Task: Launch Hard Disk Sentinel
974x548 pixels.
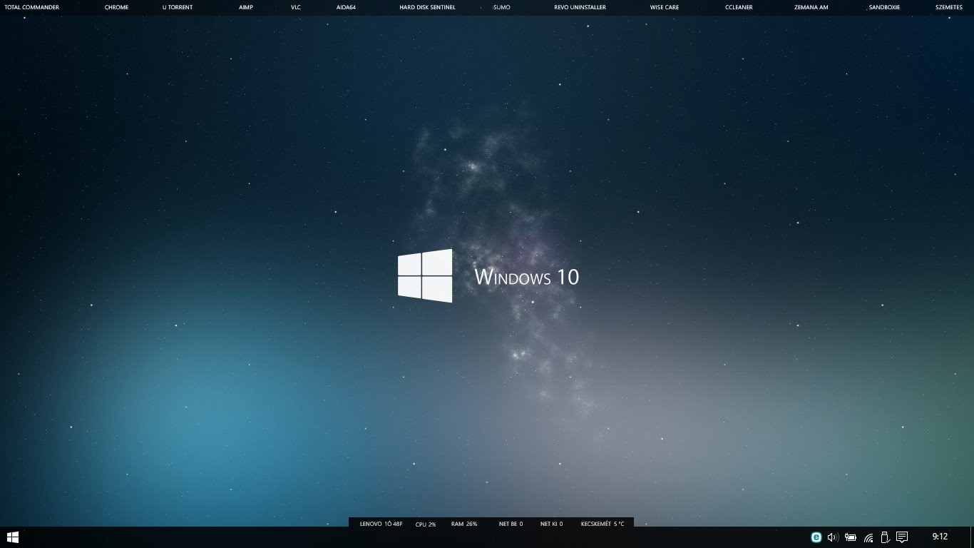Action: [x=427, y=7]
